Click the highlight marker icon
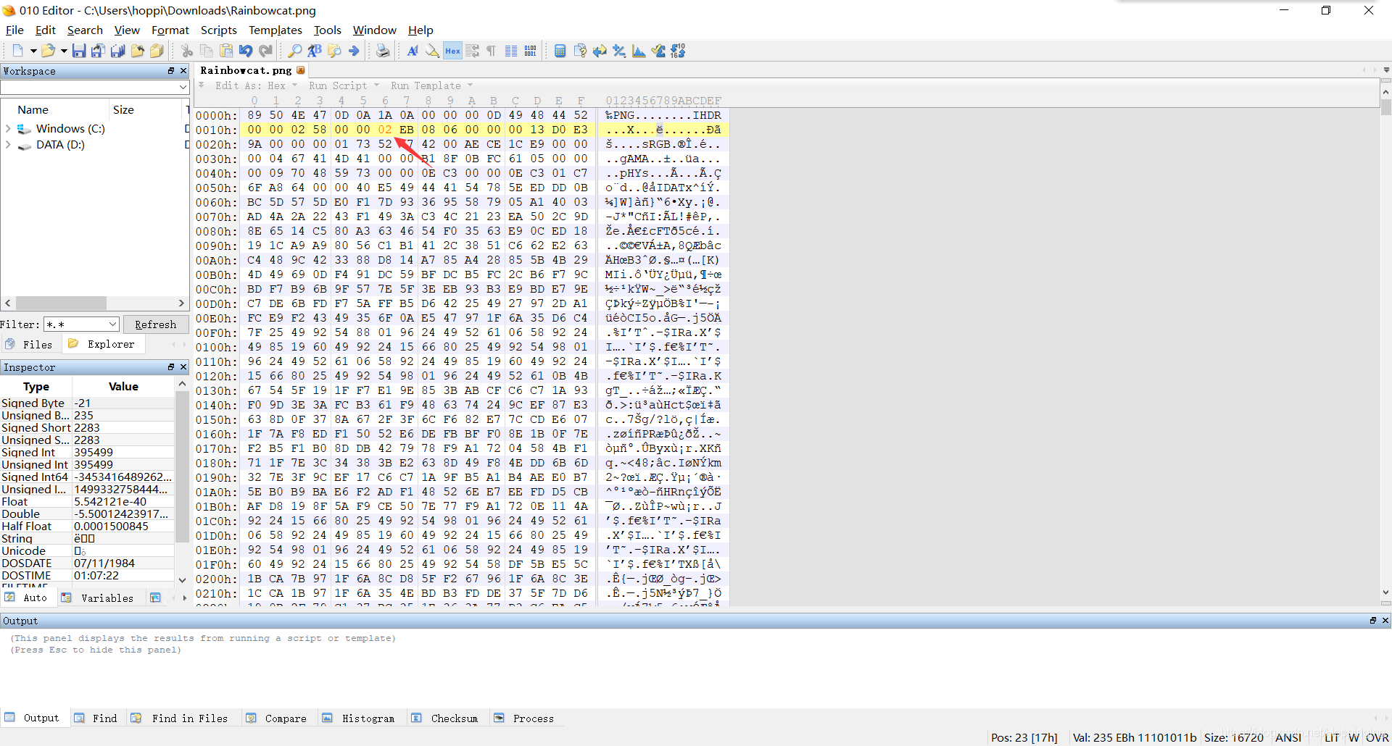Screen dimensions: 1392x746 click(432, 51)
